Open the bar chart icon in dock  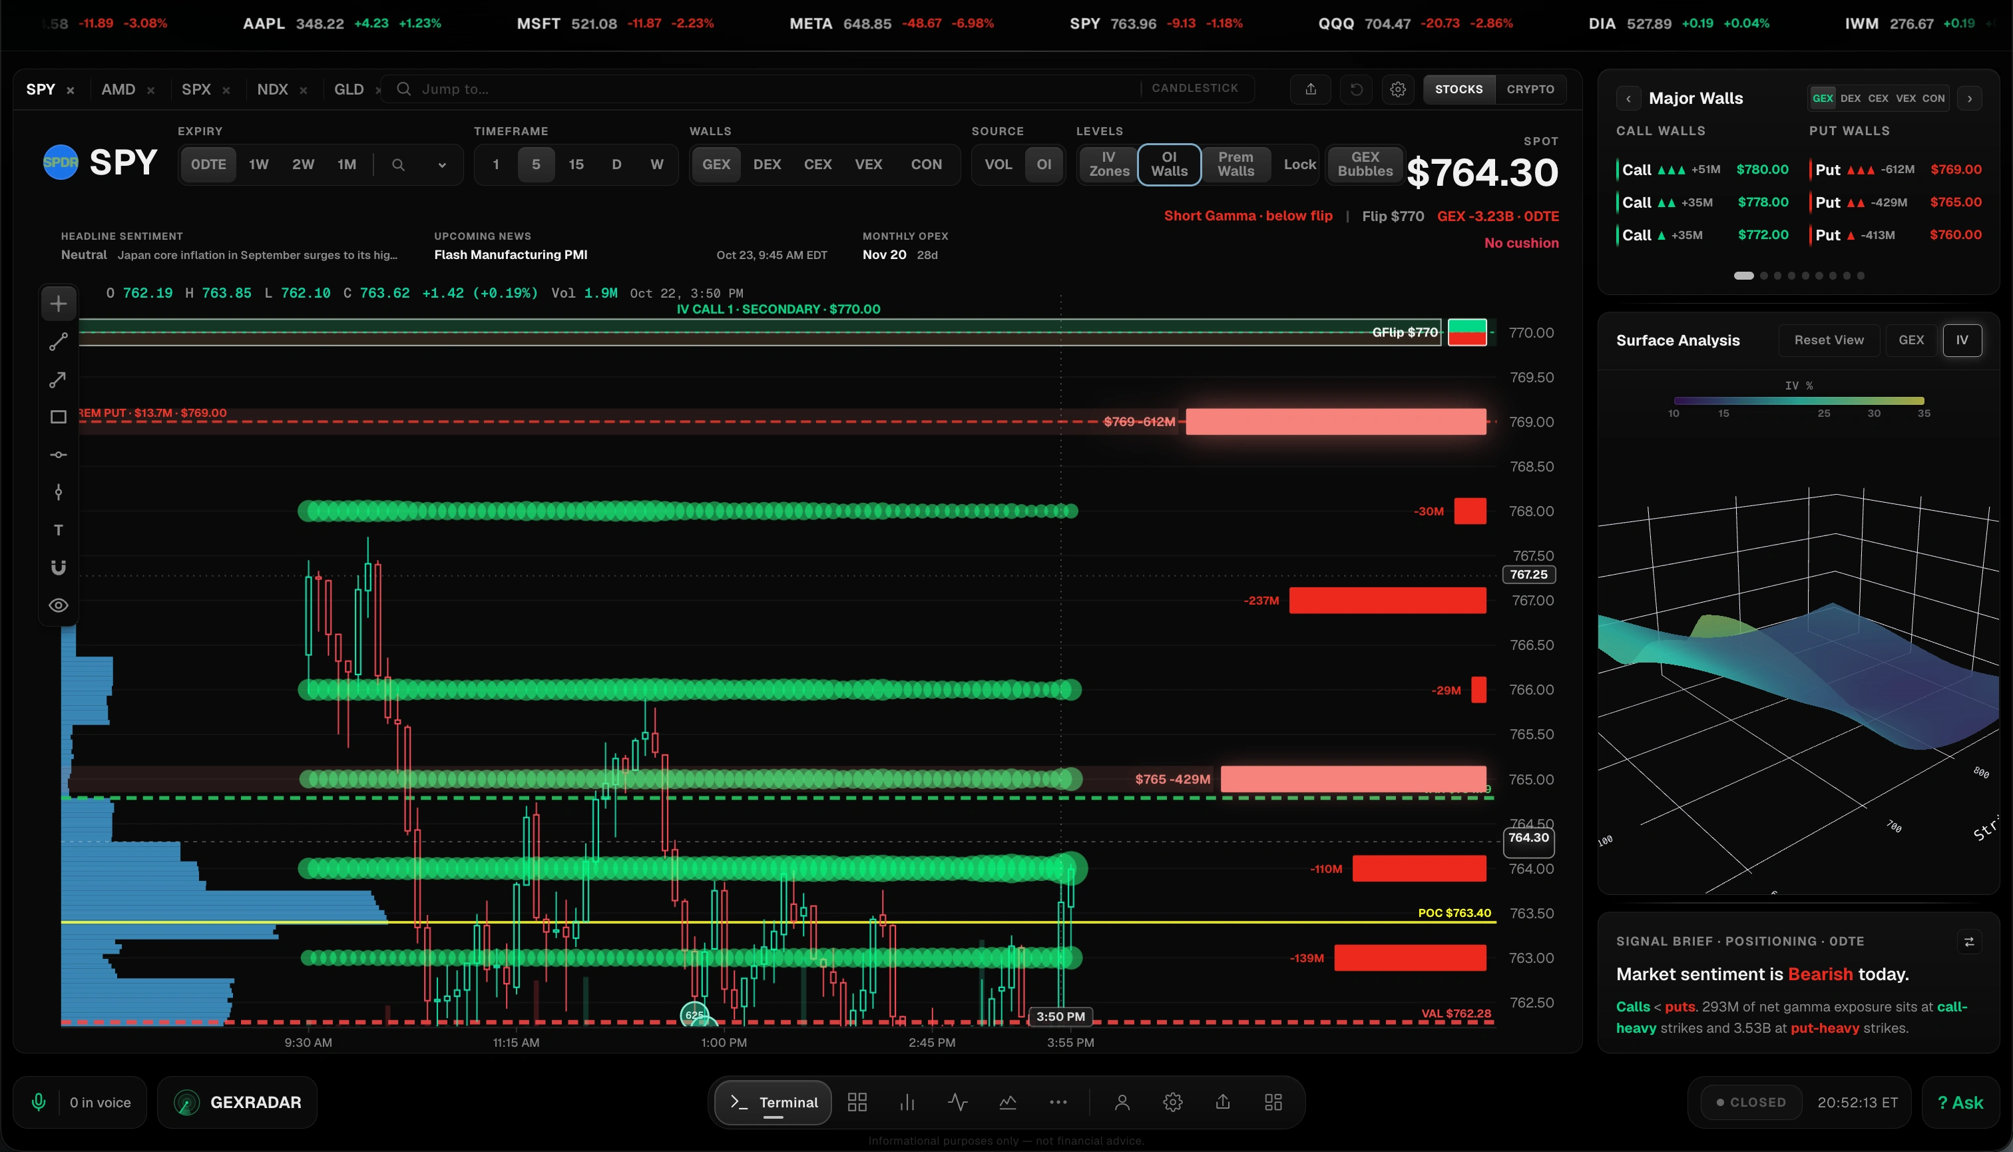[907, 1102]
